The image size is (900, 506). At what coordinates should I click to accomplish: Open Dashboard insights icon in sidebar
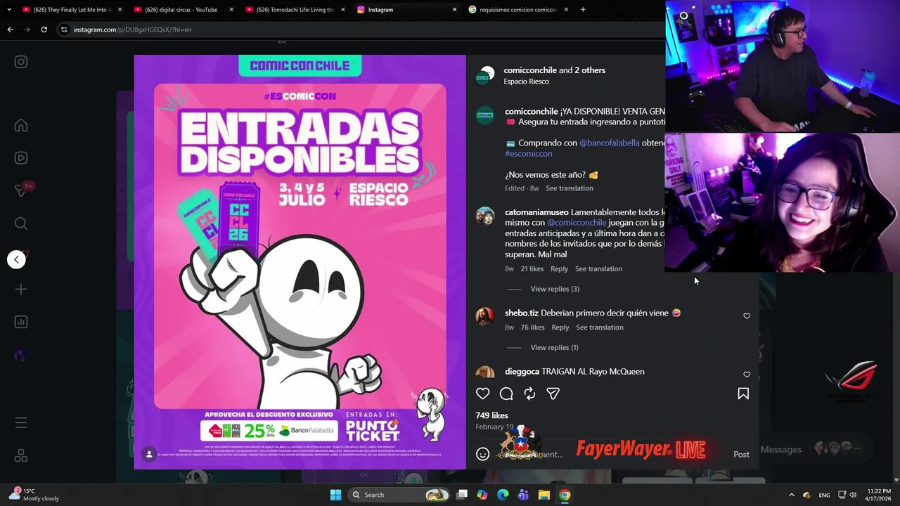pos(21,322)
